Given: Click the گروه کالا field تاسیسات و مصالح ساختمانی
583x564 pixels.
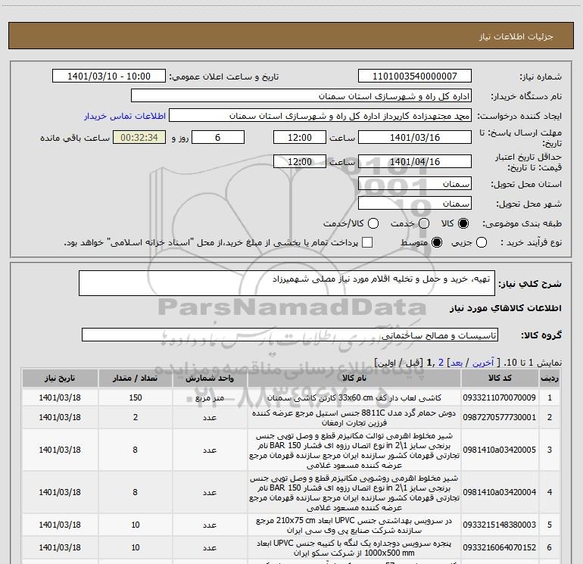Looking at the screenshot, I should point(290,335).
